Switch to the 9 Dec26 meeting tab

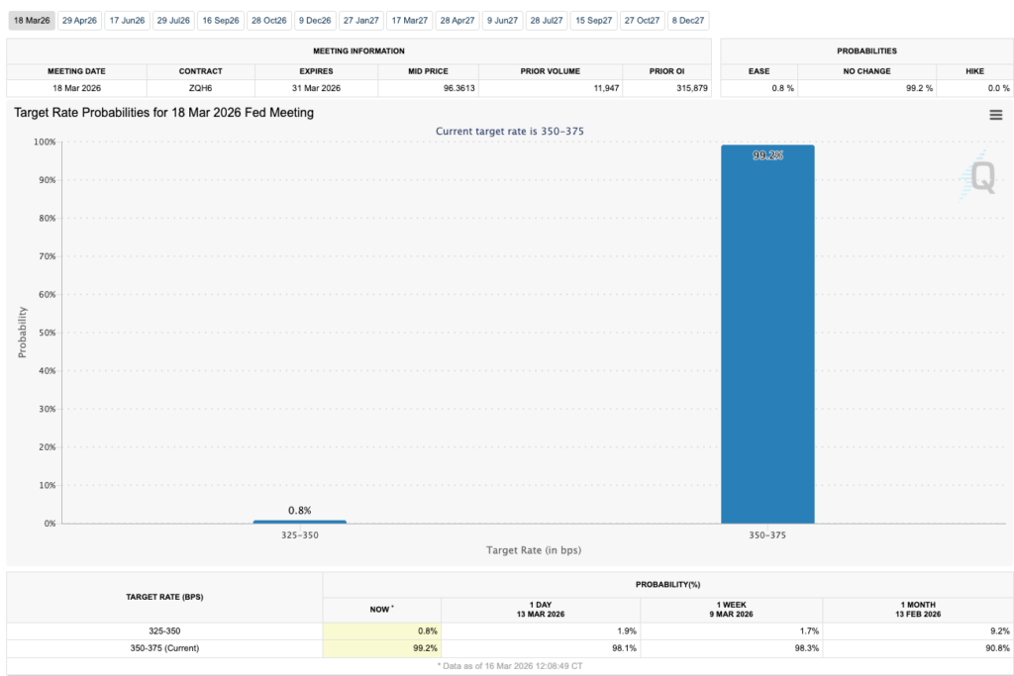pyautogui.click(x=315, y=20)
